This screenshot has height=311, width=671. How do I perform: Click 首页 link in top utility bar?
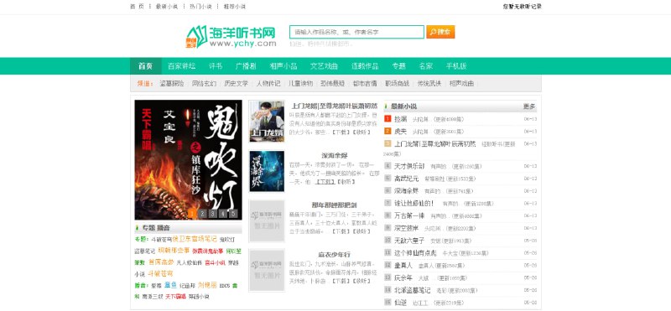[x=137, y=7]
